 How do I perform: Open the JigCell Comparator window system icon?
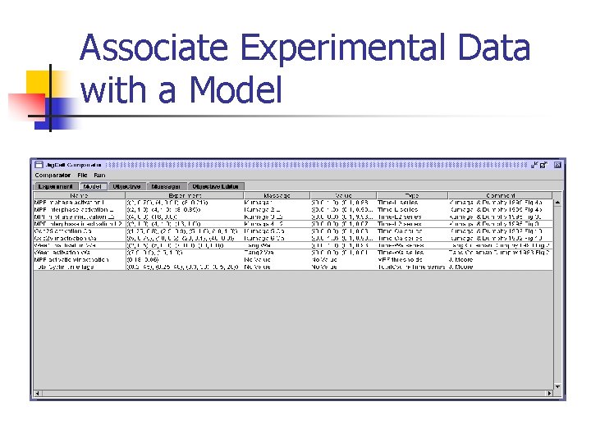point(39,165)
